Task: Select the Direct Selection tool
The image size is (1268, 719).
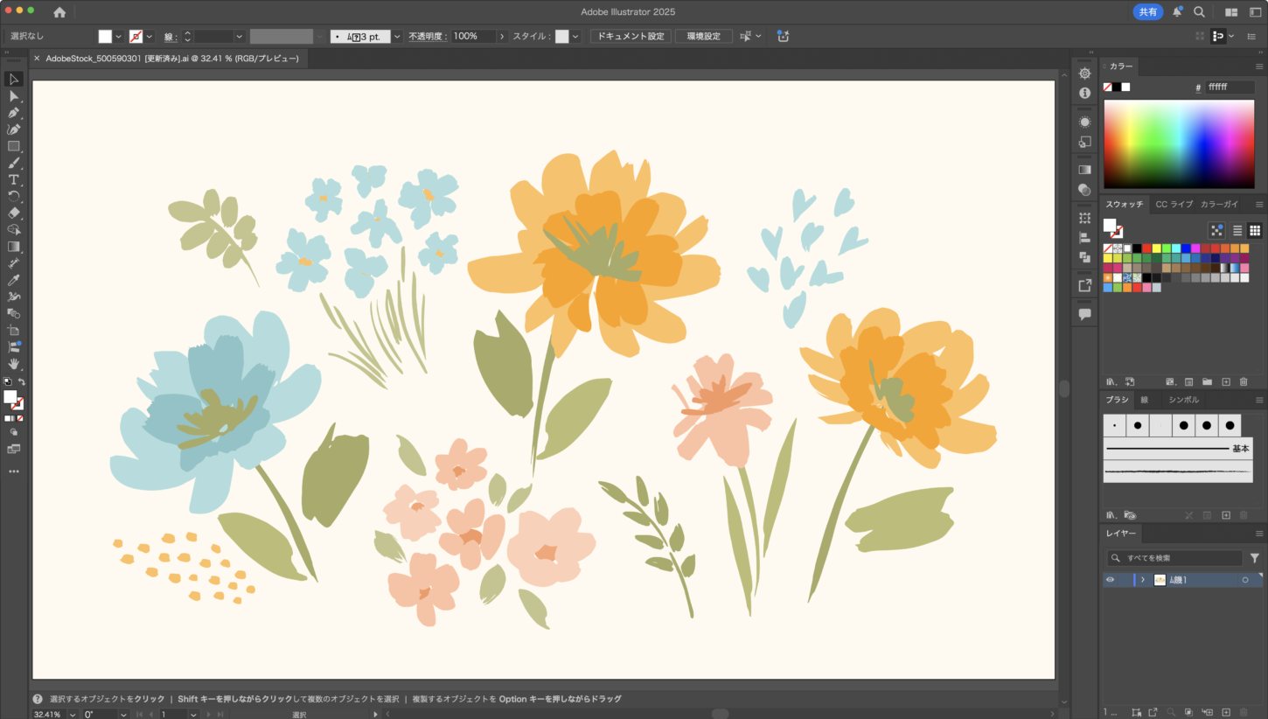Action: tap(14, 96)
